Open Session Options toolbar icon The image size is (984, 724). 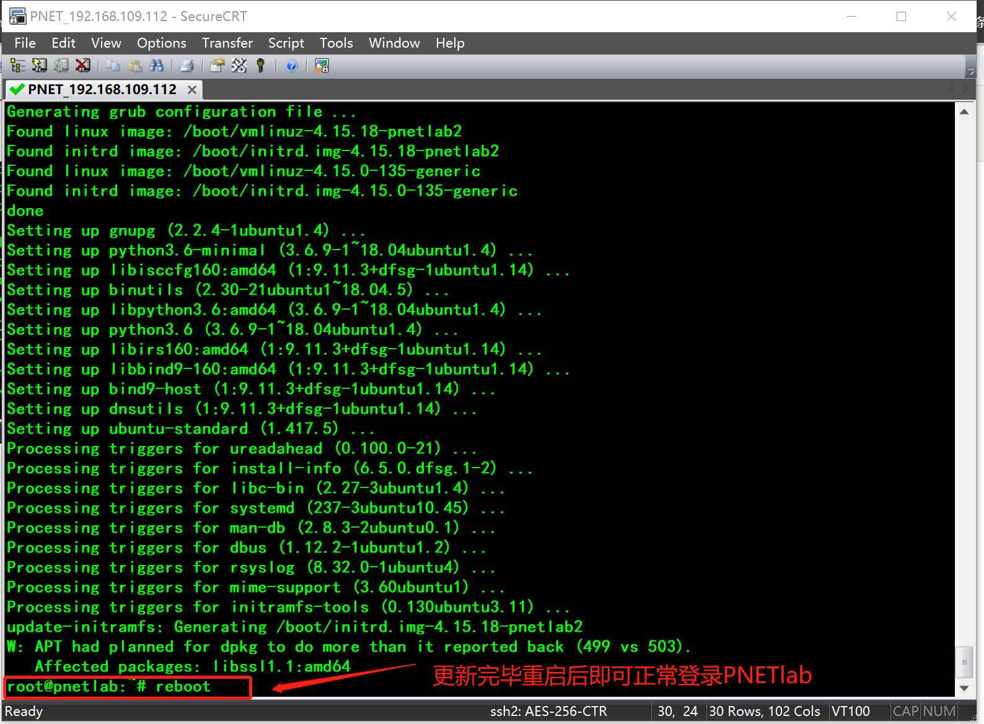(217, 66)
